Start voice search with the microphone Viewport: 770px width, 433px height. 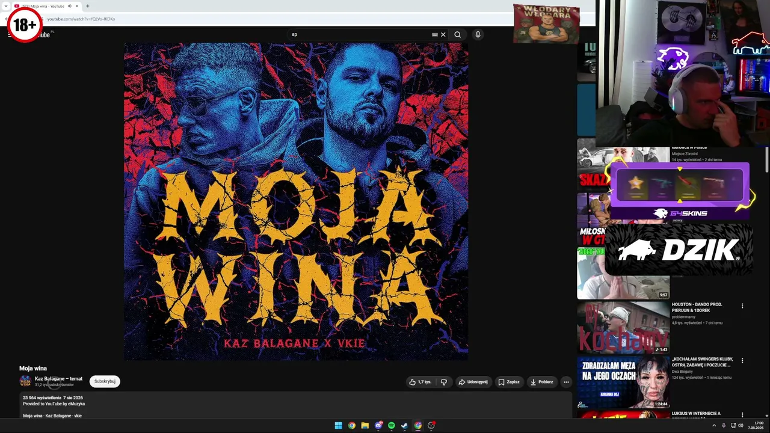point(478,34)
